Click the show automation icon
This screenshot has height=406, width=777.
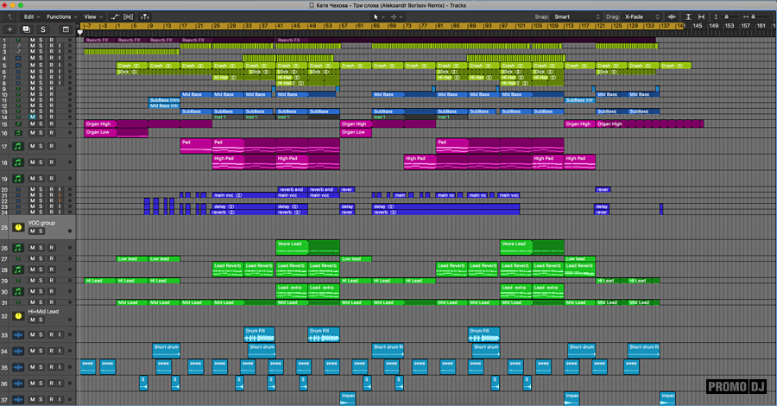click(115, 16)
